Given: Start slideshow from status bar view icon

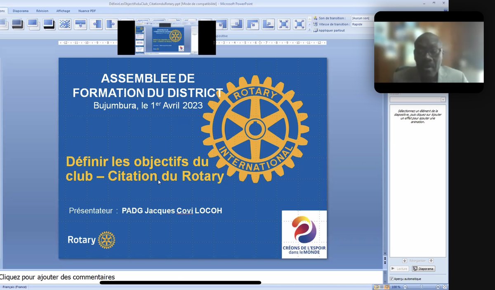Looking at the screenshot, I should pyautogui.click(x=387, y=287).
